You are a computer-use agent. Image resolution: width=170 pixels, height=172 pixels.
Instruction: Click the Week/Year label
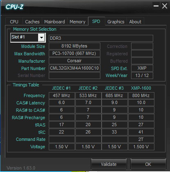116,75
